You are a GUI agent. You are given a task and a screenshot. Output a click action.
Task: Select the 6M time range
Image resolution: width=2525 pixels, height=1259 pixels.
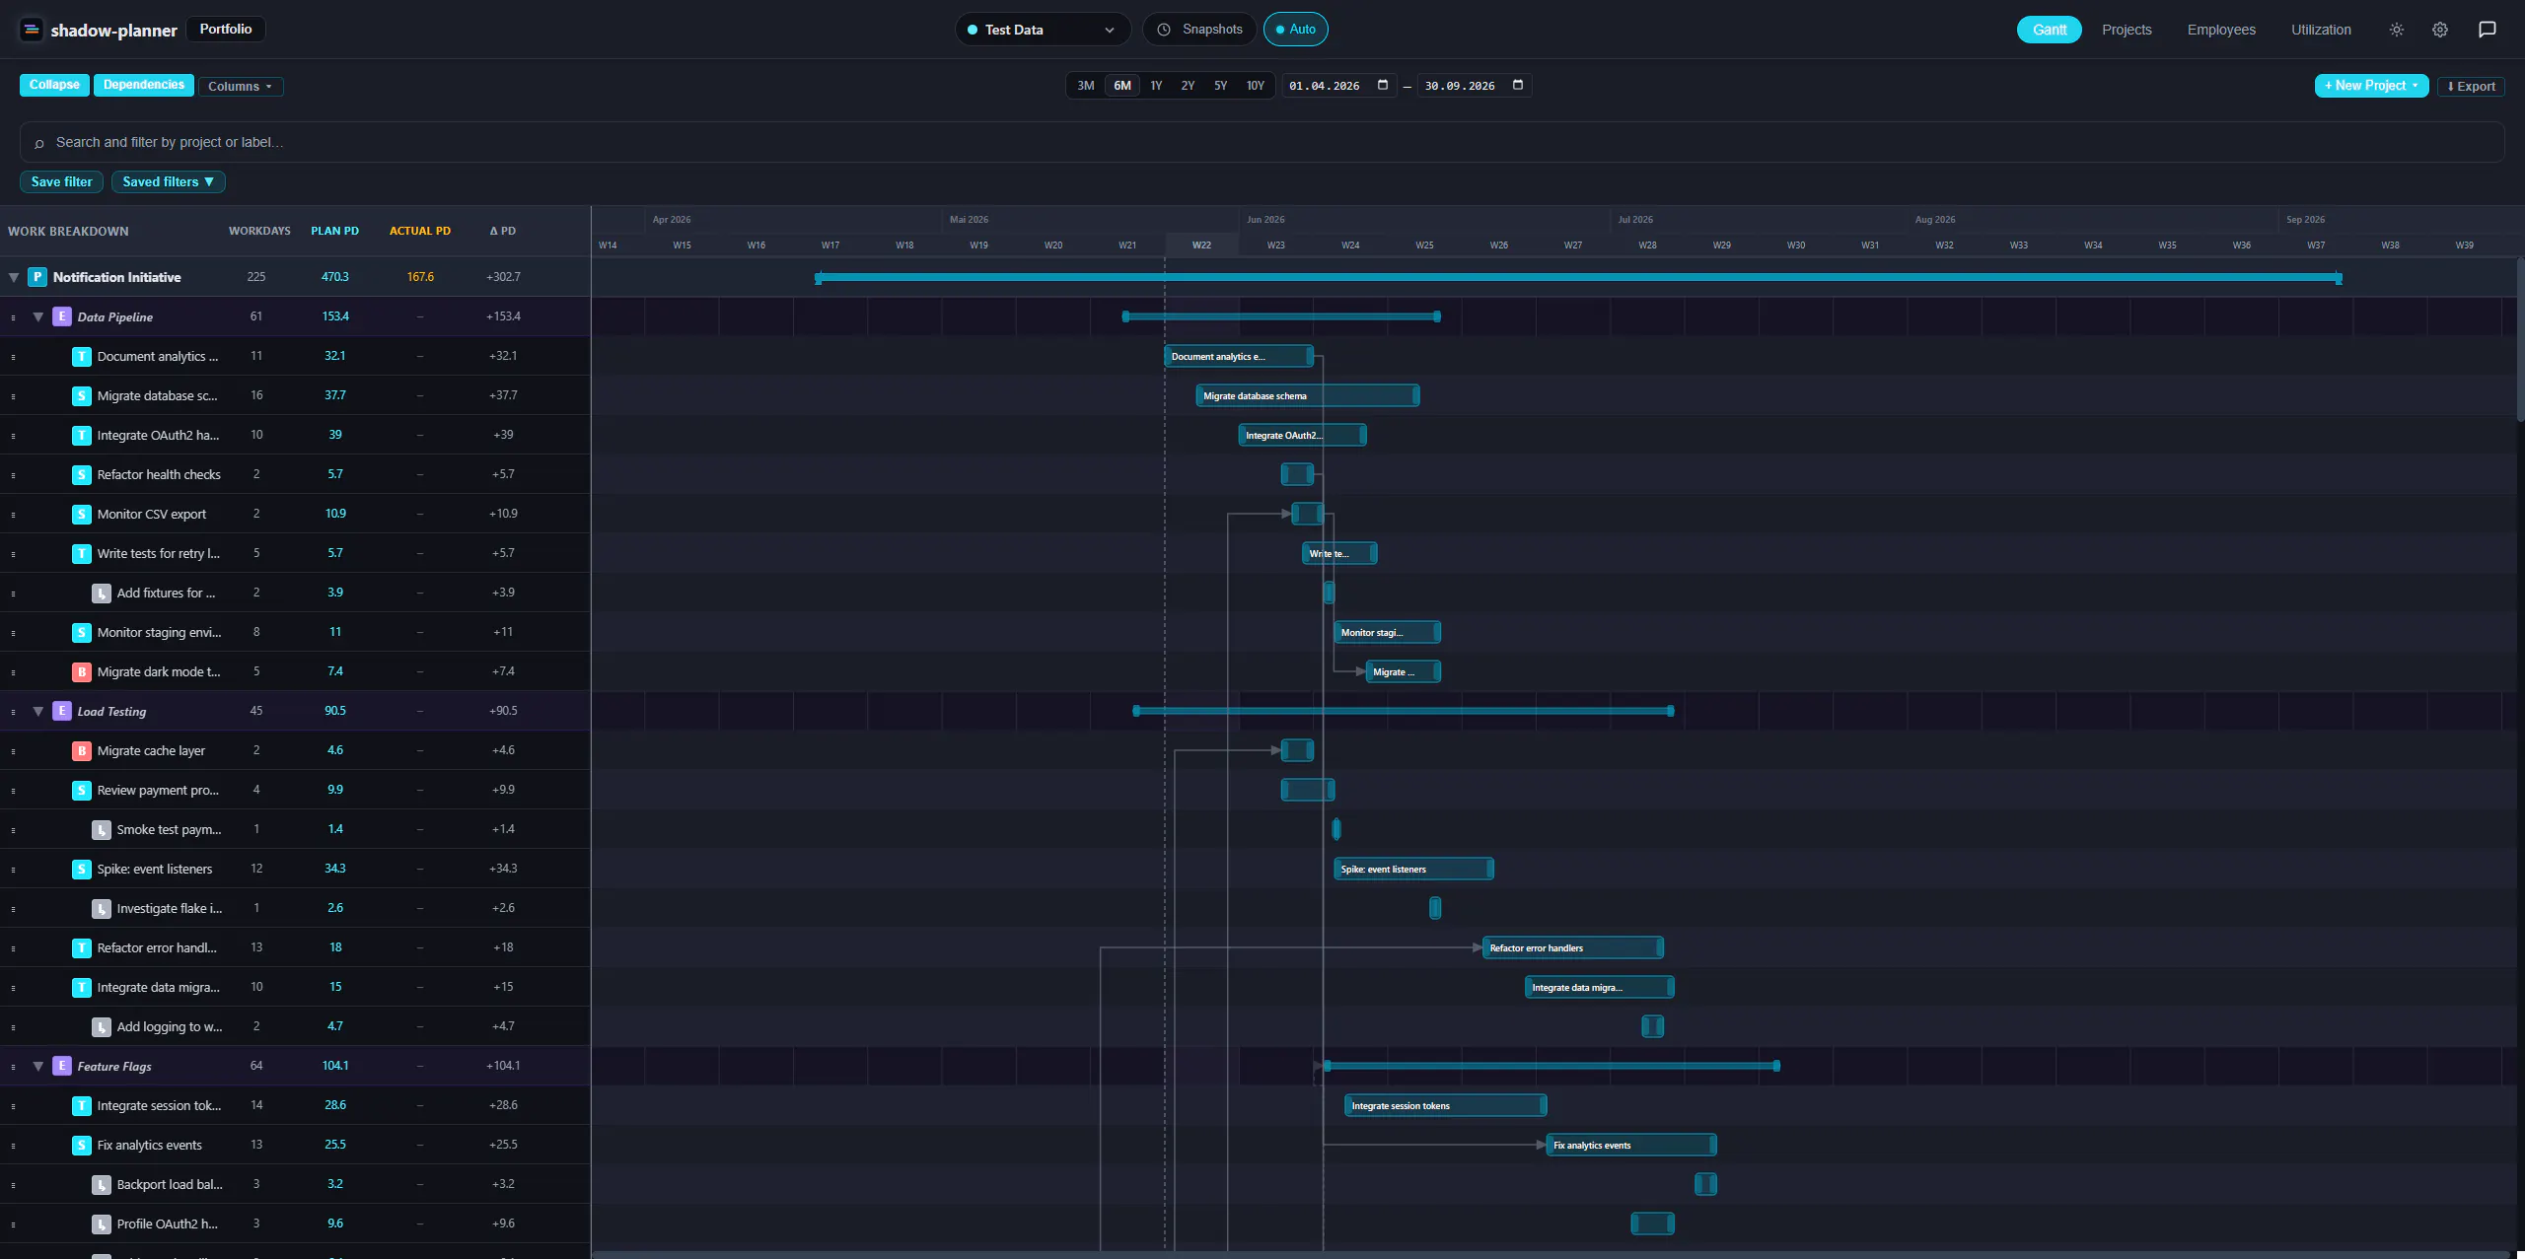coord(1122,86)
